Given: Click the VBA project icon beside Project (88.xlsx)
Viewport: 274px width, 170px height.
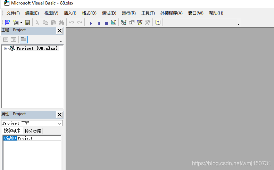Looking at the screenshot, I should [x=12, y=48].
